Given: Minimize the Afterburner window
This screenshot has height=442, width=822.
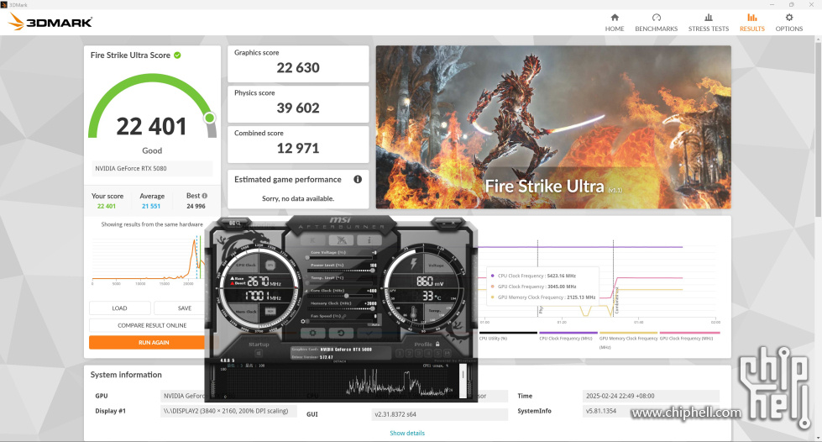Looking at the screenshot, I should tap(444, 224).
